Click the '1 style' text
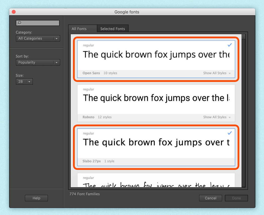 pyautogui.click(x=109, y=161)
